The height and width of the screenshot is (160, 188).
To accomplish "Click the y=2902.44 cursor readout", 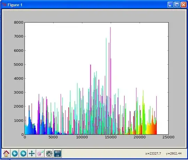I will click(x=174, y=153).
